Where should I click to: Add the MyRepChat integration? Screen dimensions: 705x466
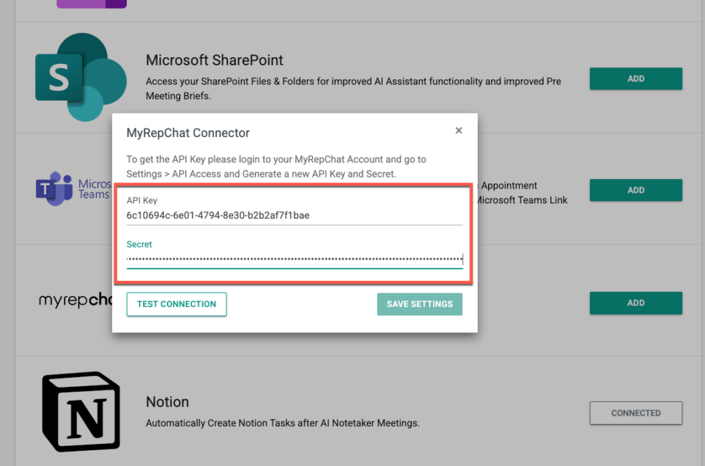point(635,303)
